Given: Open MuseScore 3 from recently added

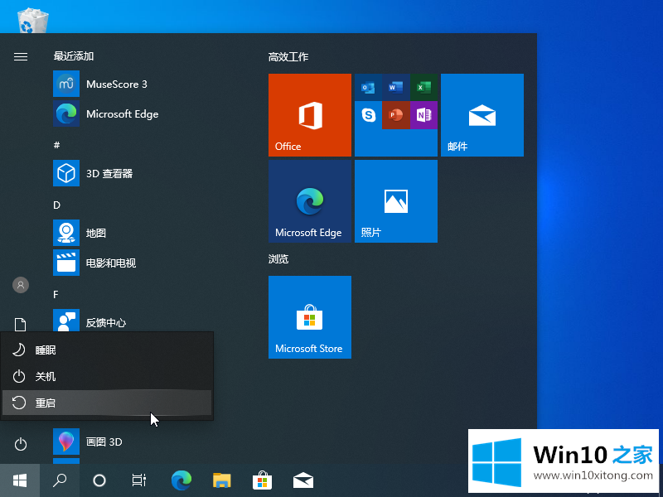Looking at the screenshot, I should coord(101,84).
